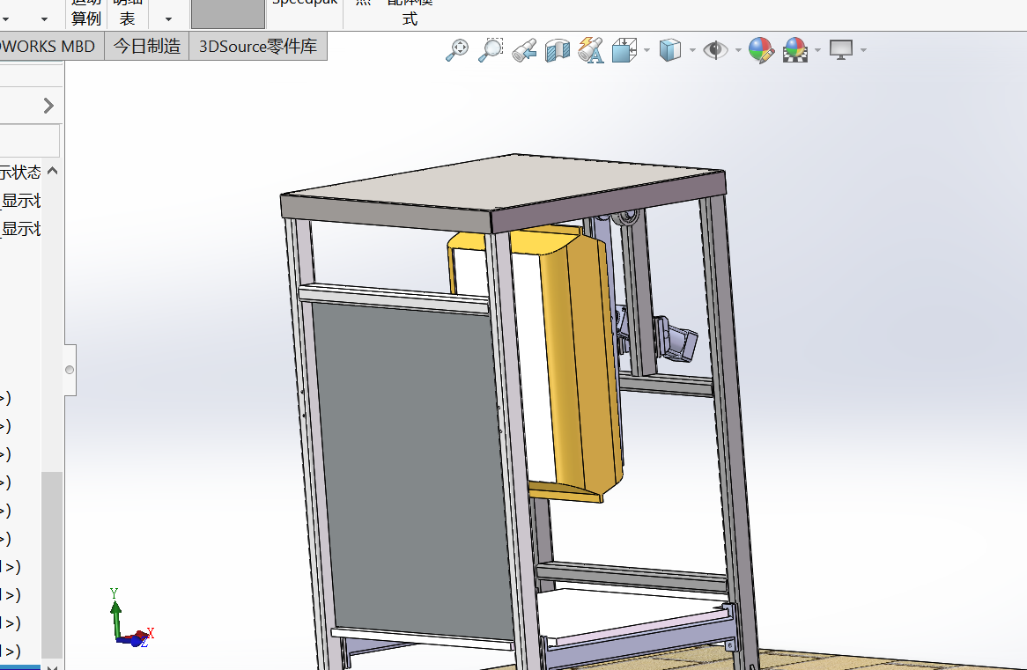The width and height of the screenshot is (1027, 670).
Task: Click the View Settings monitor icon
Action: click(x=841, y=50)
